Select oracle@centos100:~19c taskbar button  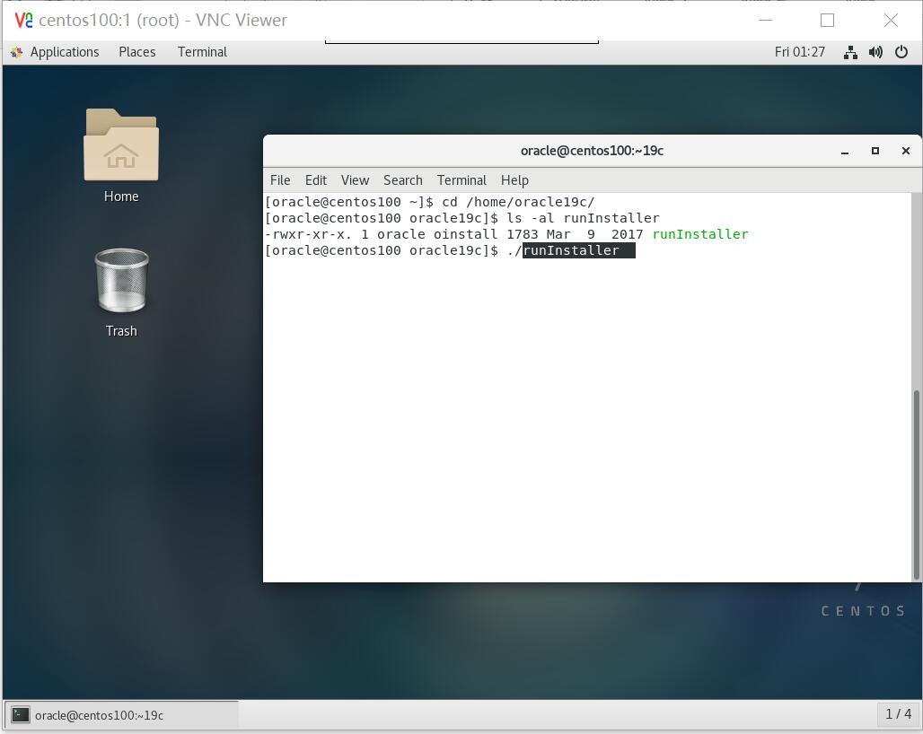(x=122, y=715)
